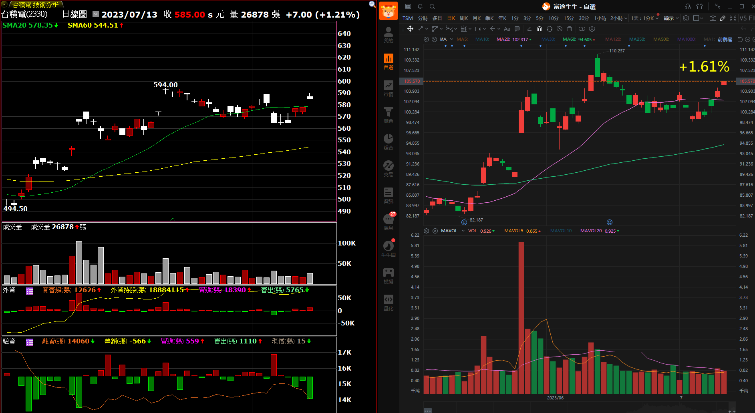Remove the MA indicator with X button

[435, 39]
